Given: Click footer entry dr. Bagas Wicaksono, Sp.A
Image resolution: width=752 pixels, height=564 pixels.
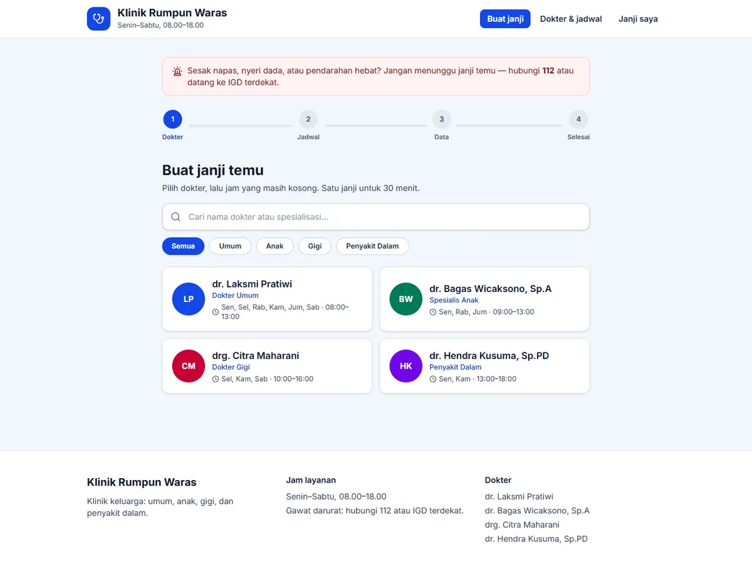Looking at the screenshot, I should coord(537,511).
